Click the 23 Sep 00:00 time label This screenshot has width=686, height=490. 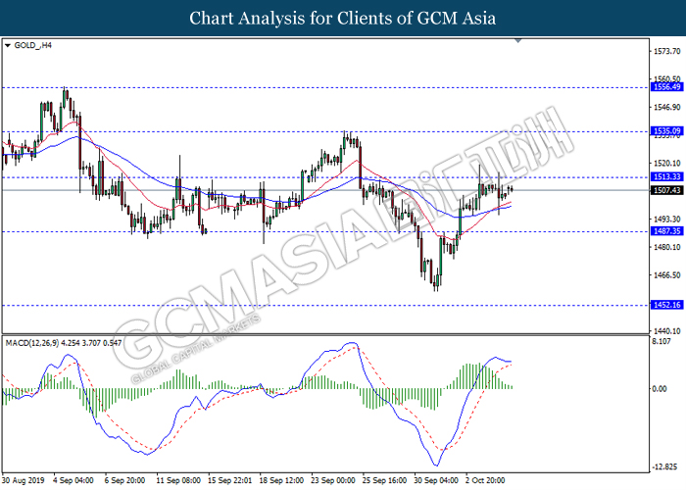tap(333, 480)
